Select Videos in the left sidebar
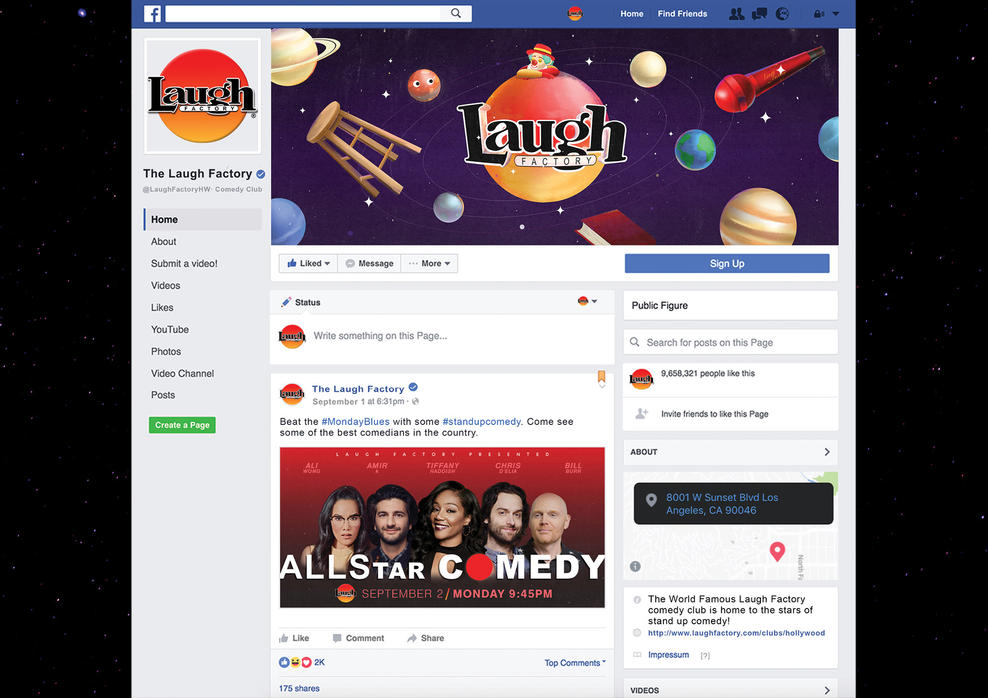The image size is (988, 698). [166, 285]
